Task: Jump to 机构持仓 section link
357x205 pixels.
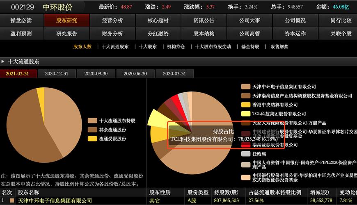Action: 176,47
